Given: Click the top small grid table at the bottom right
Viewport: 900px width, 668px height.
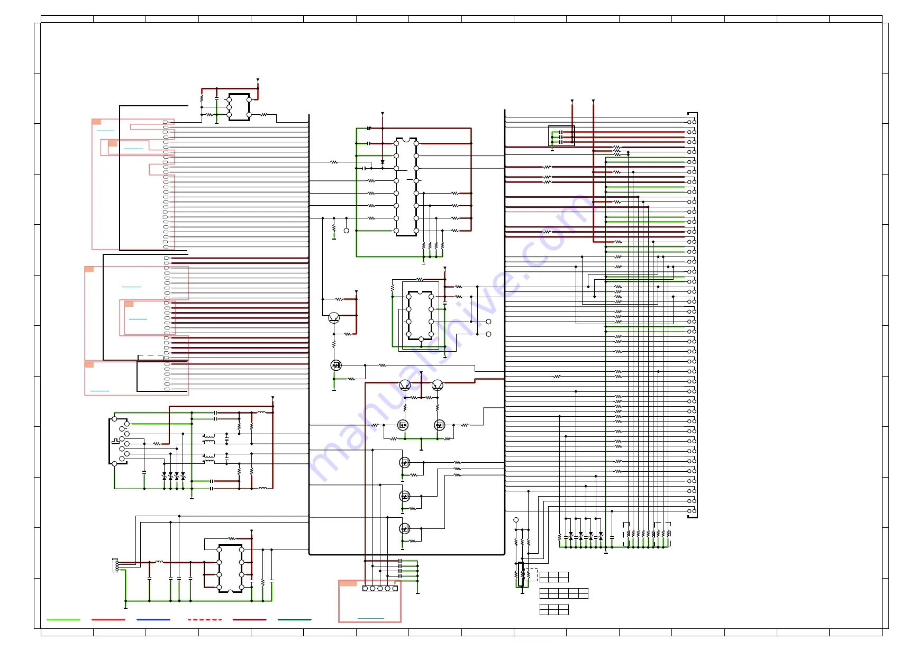Looking at the screenshot, I should (x=554, y=577).
